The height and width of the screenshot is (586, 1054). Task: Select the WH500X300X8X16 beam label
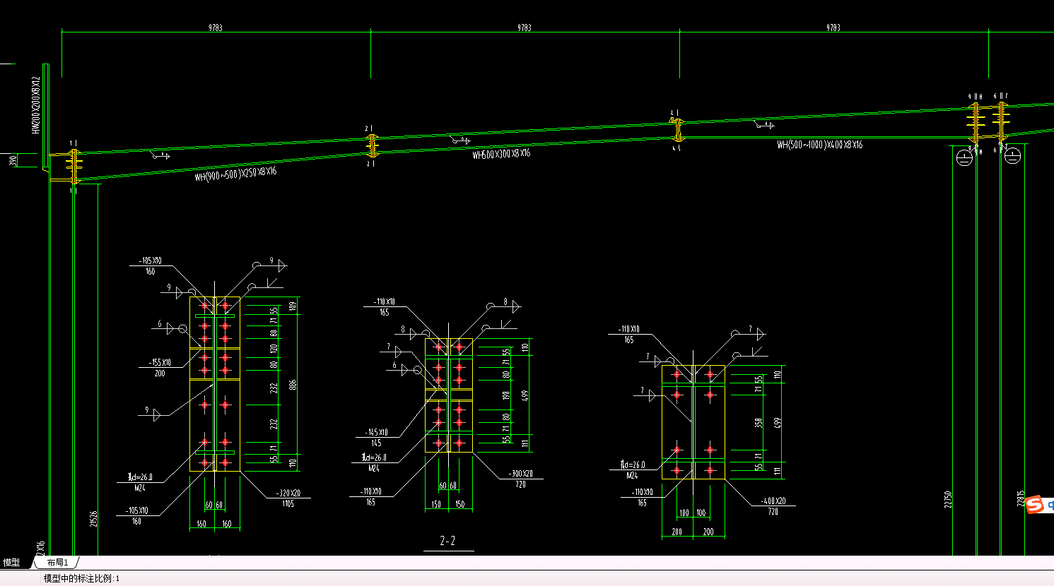[x=501, y=153]
